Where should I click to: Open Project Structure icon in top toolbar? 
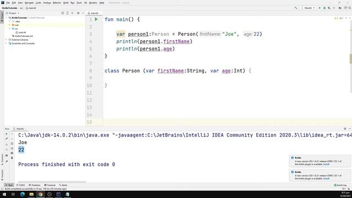point(340,8)
